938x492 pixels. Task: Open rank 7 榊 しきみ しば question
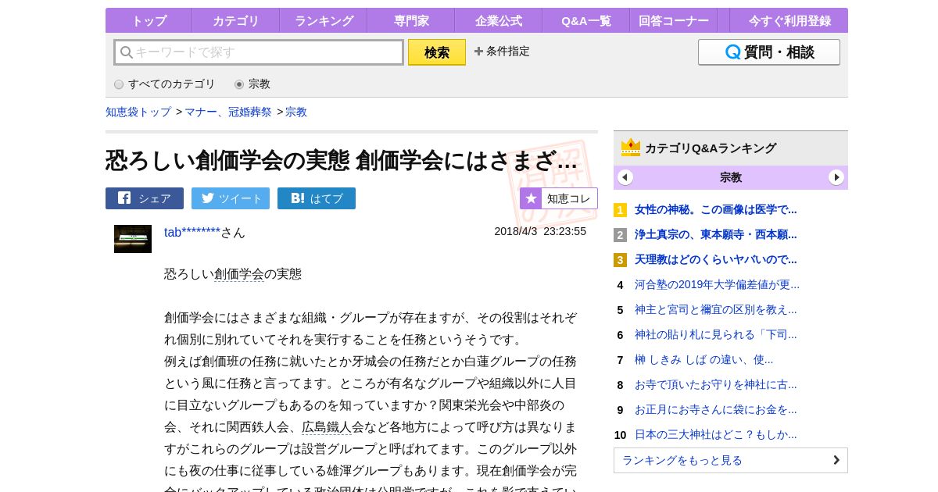703,359
